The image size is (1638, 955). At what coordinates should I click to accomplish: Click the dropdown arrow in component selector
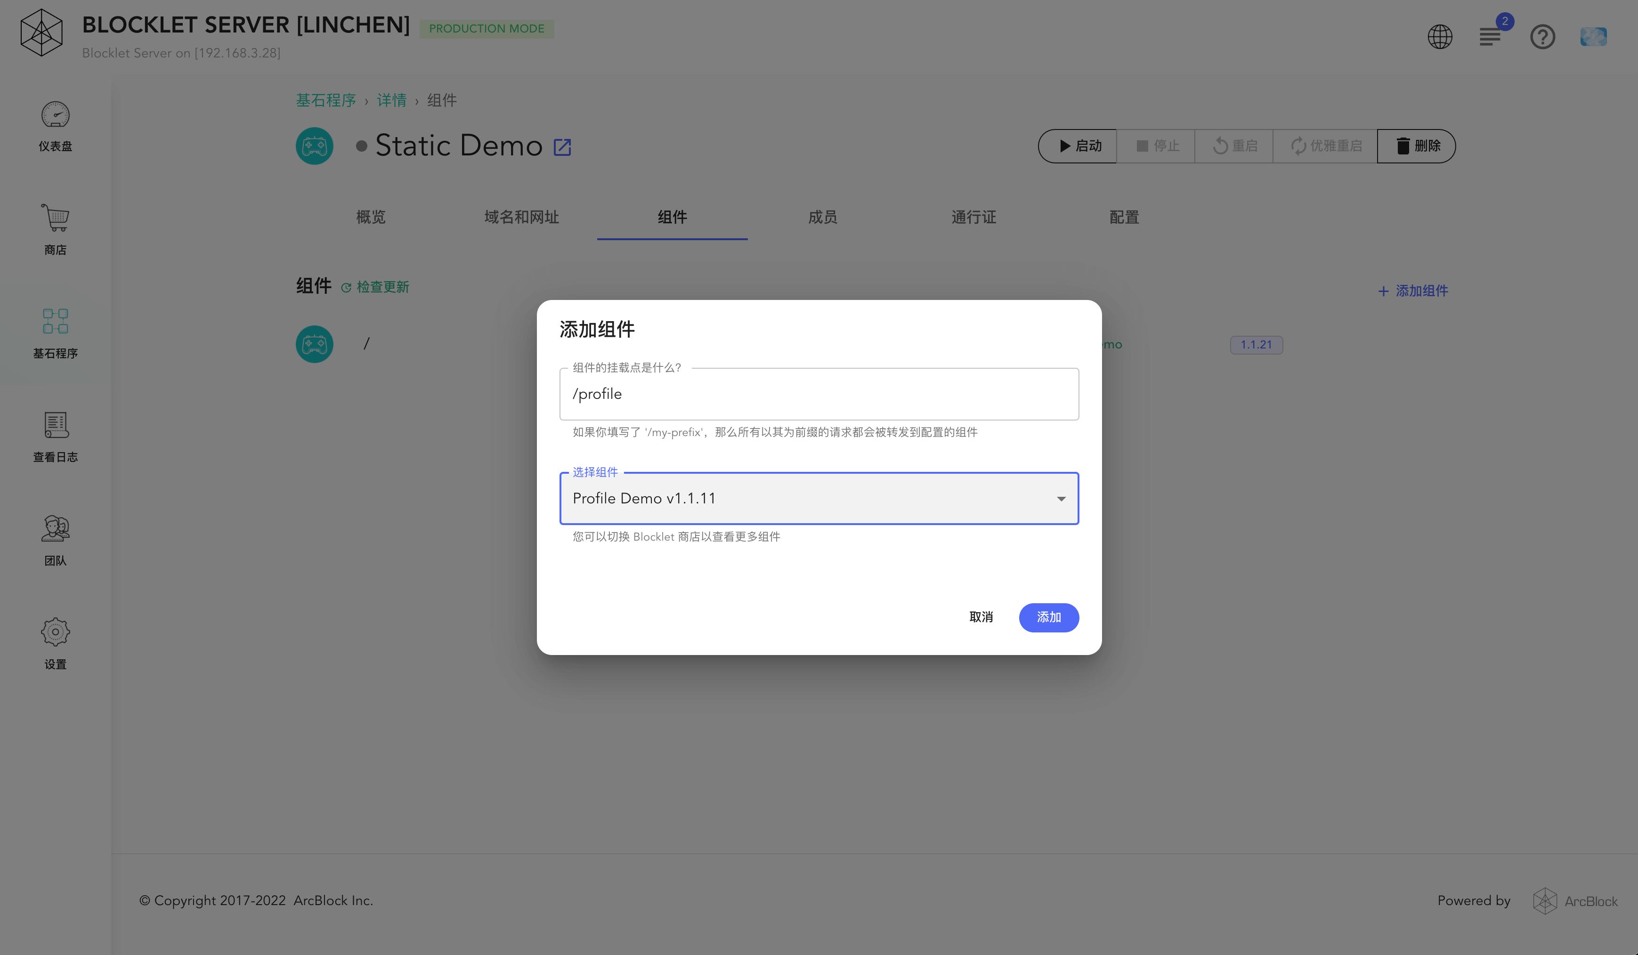(1061, 499)
